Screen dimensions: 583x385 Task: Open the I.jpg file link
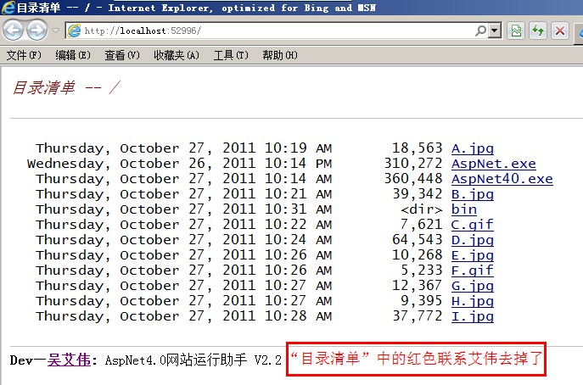[473, 316]
